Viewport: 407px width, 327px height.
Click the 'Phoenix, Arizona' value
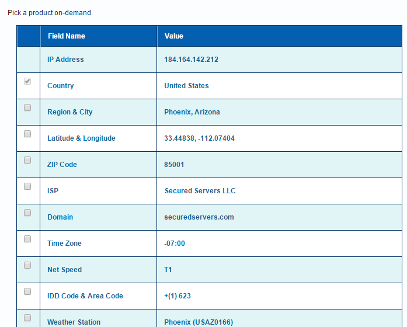click(x=192, y=112)
